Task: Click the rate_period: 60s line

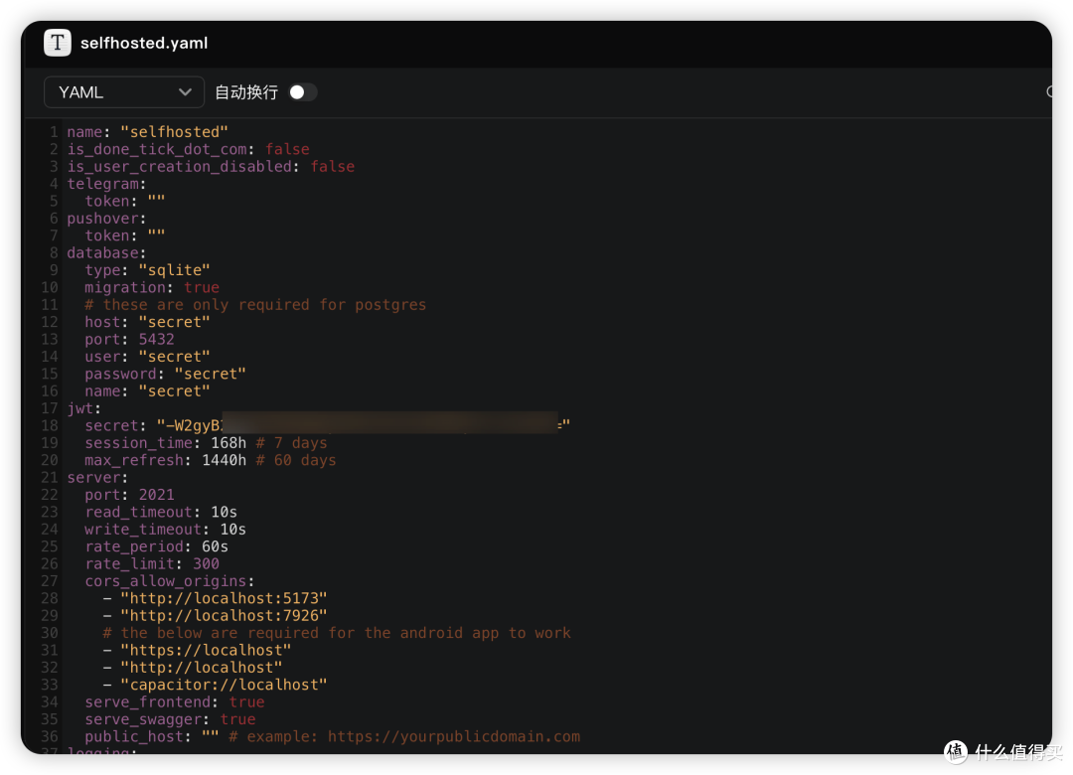Action: point(157,546)
